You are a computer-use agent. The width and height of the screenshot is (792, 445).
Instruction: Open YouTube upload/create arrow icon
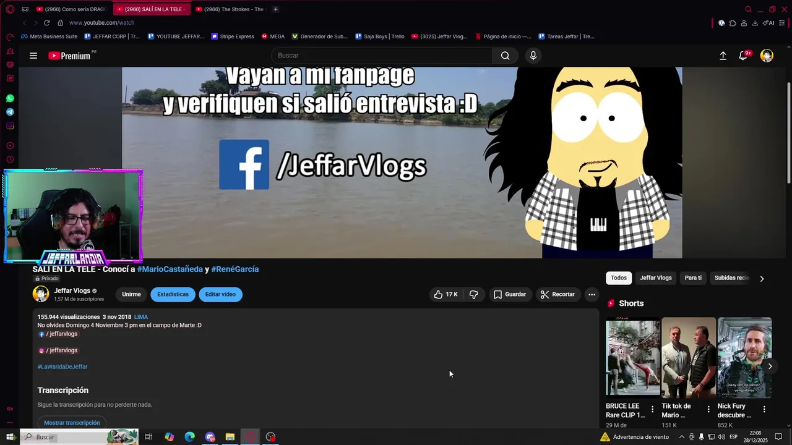pos(723,56)
